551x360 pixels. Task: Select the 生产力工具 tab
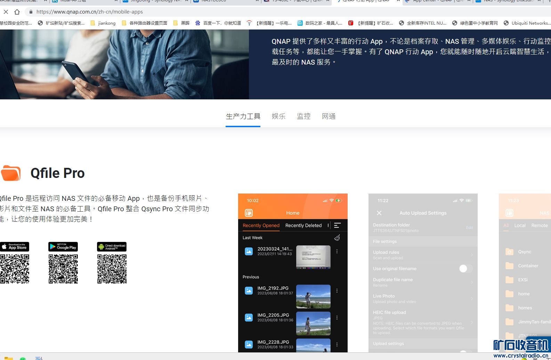[x=243, y=116]
